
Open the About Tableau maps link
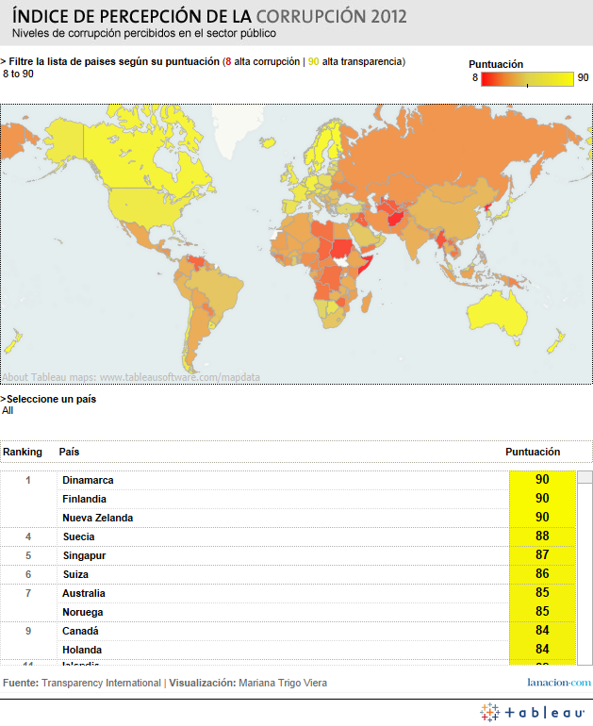131,377
